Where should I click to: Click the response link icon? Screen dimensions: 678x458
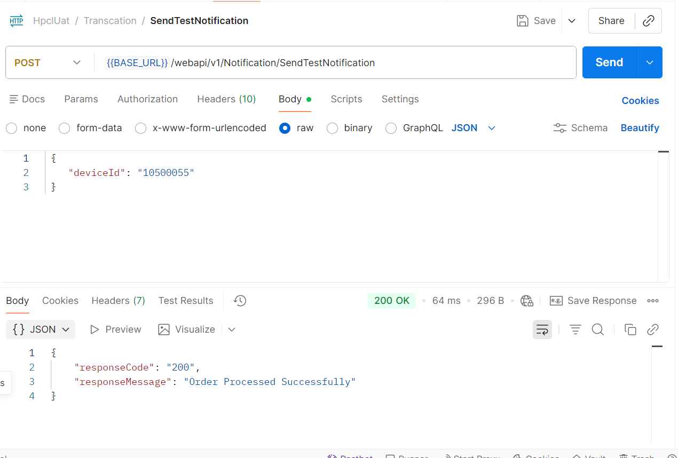pos(652,330)
